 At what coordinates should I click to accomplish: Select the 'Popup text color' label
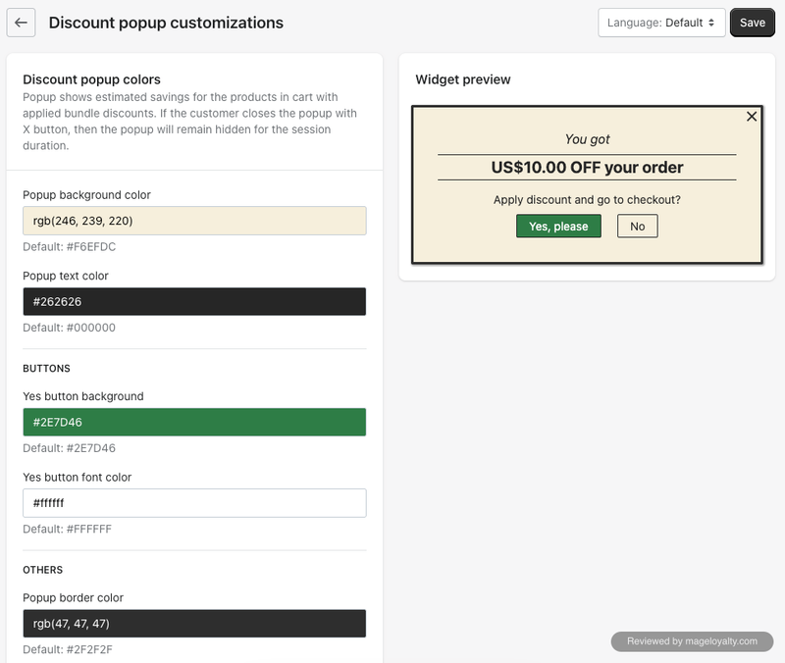click(x=66, y=277)
